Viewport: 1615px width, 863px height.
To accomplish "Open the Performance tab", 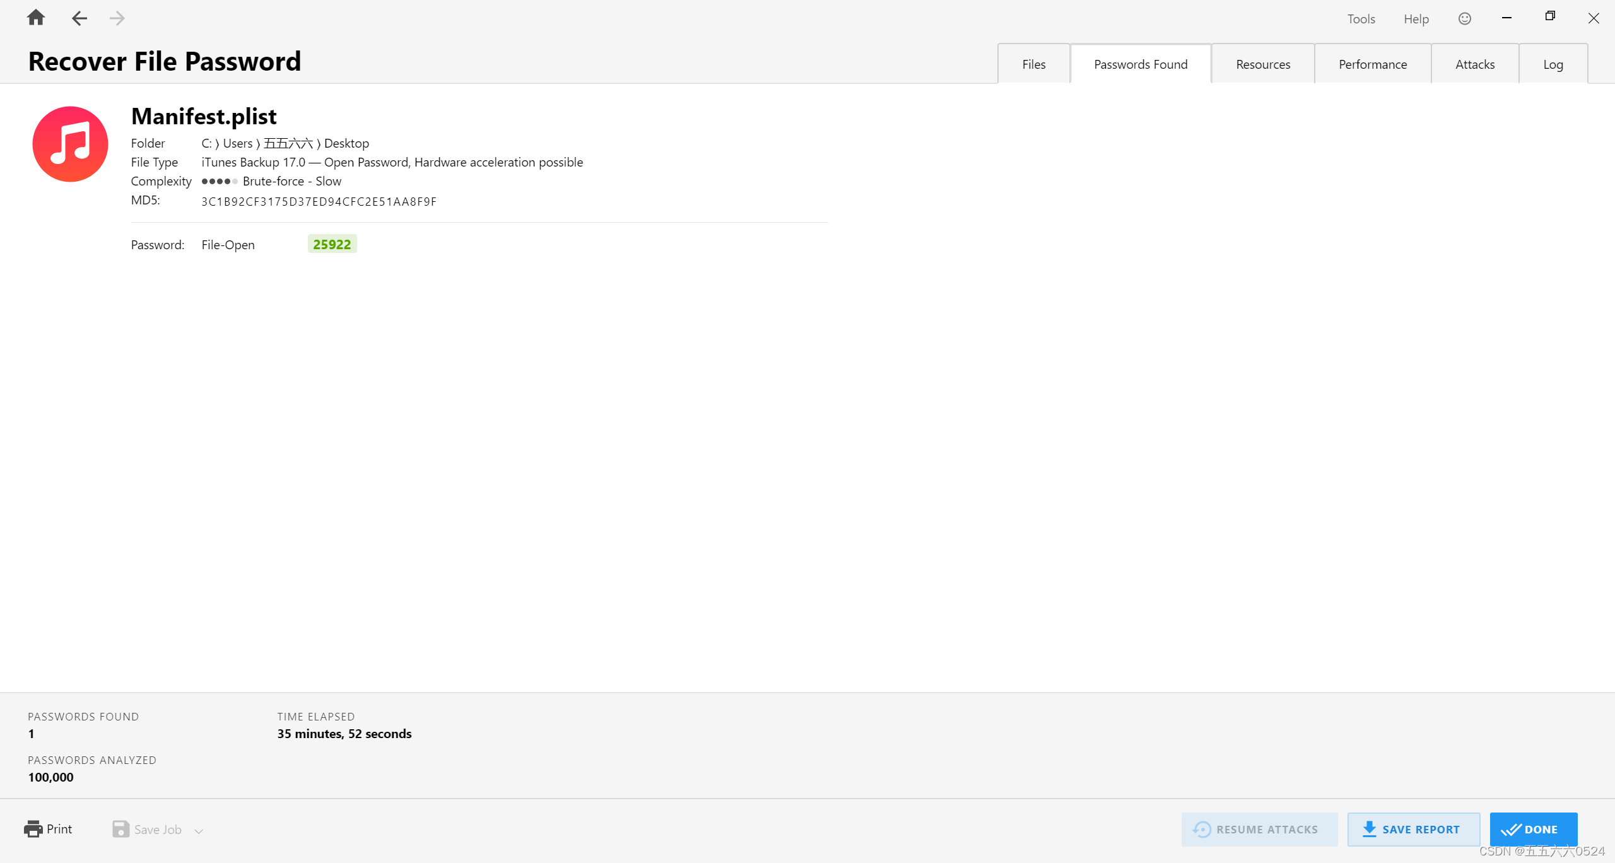I will [x=1373, y=64].
